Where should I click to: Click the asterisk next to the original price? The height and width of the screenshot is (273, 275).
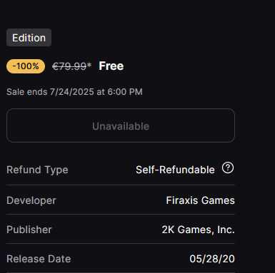(89, 65)
